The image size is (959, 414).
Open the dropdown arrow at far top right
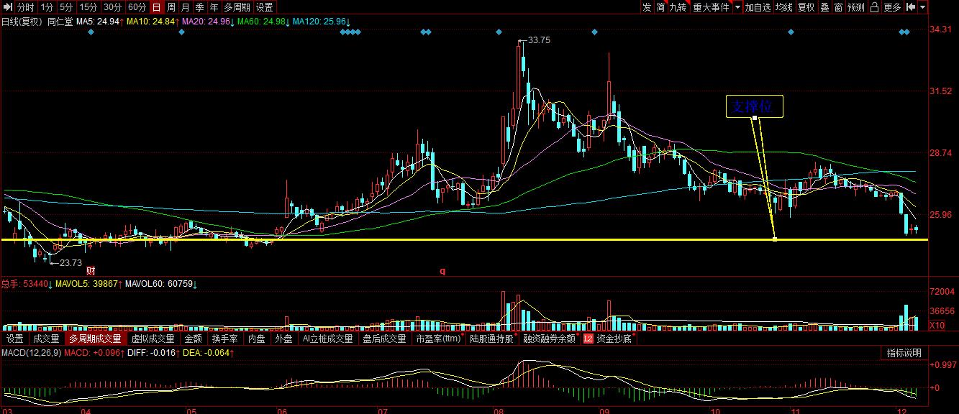tap(922, 7)
